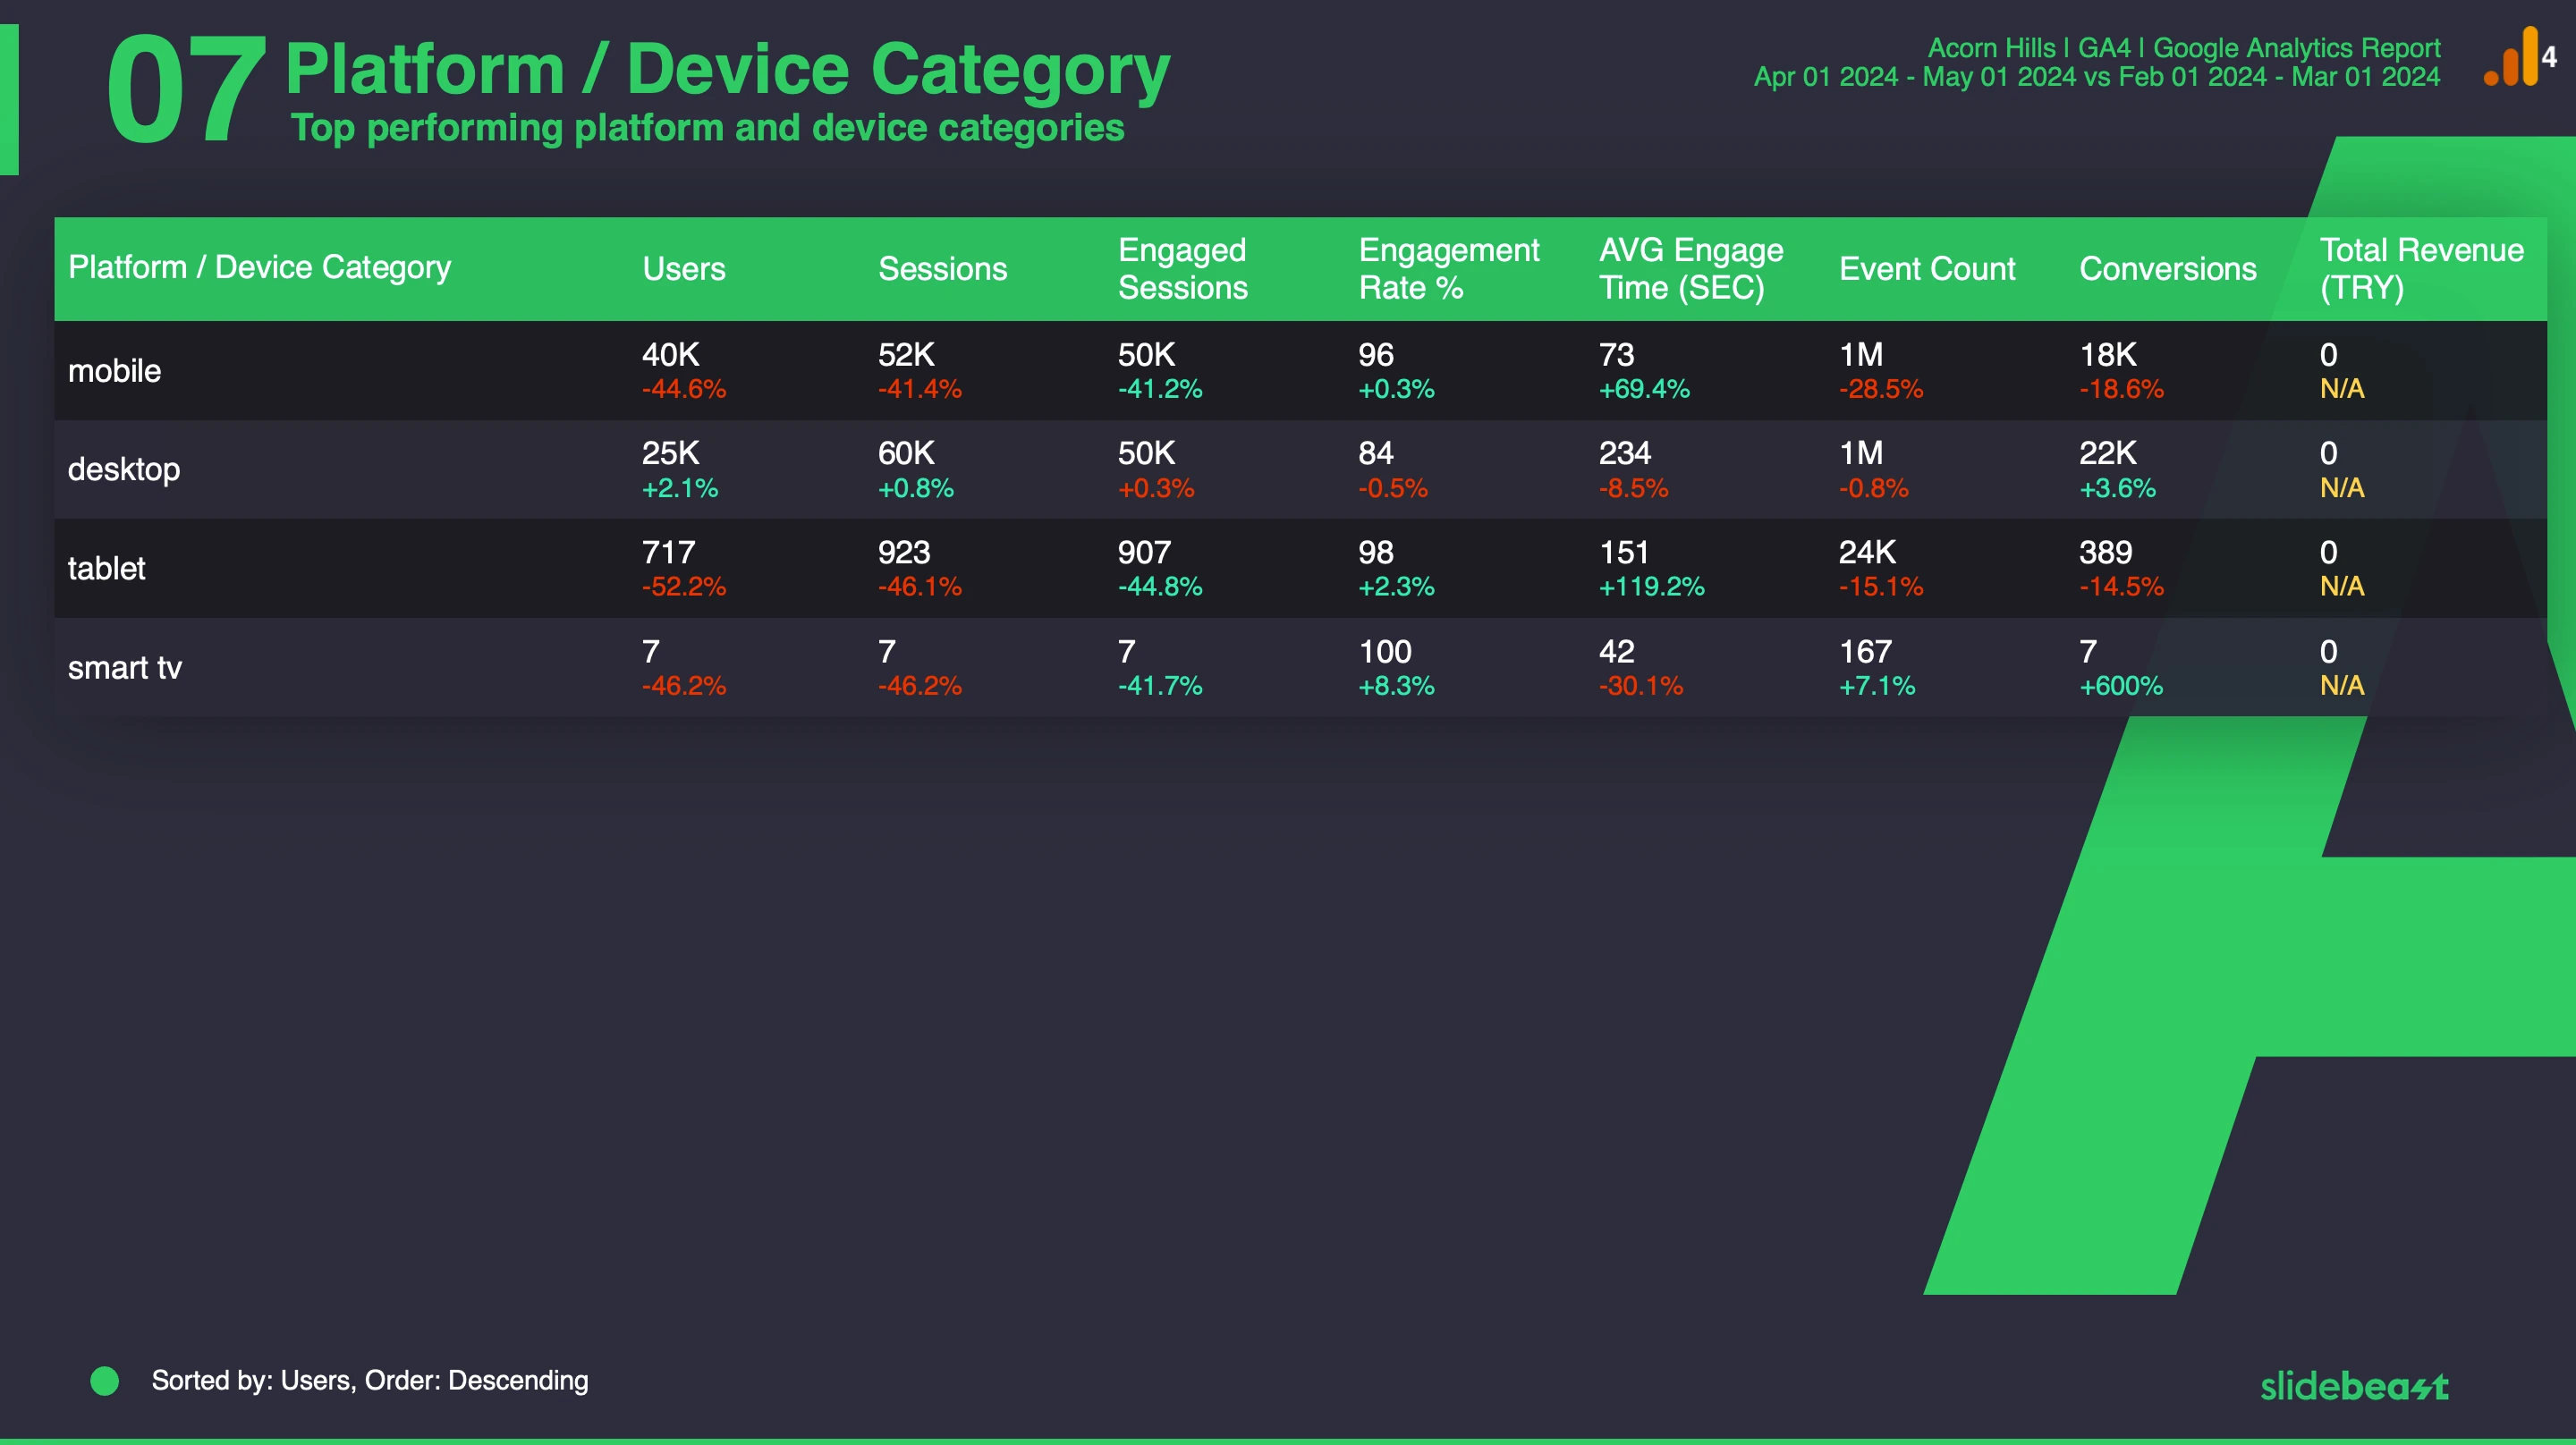Click smart tv conversions change +600%
Image resolution: width=2576 pixels, height=1445 pixels.
click(x=2121, y=686)
